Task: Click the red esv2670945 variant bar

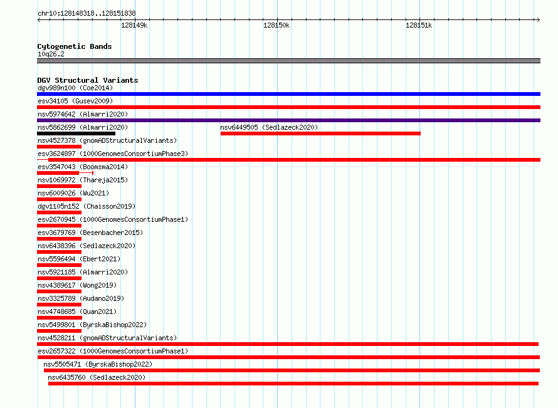Action: [59, 226]
